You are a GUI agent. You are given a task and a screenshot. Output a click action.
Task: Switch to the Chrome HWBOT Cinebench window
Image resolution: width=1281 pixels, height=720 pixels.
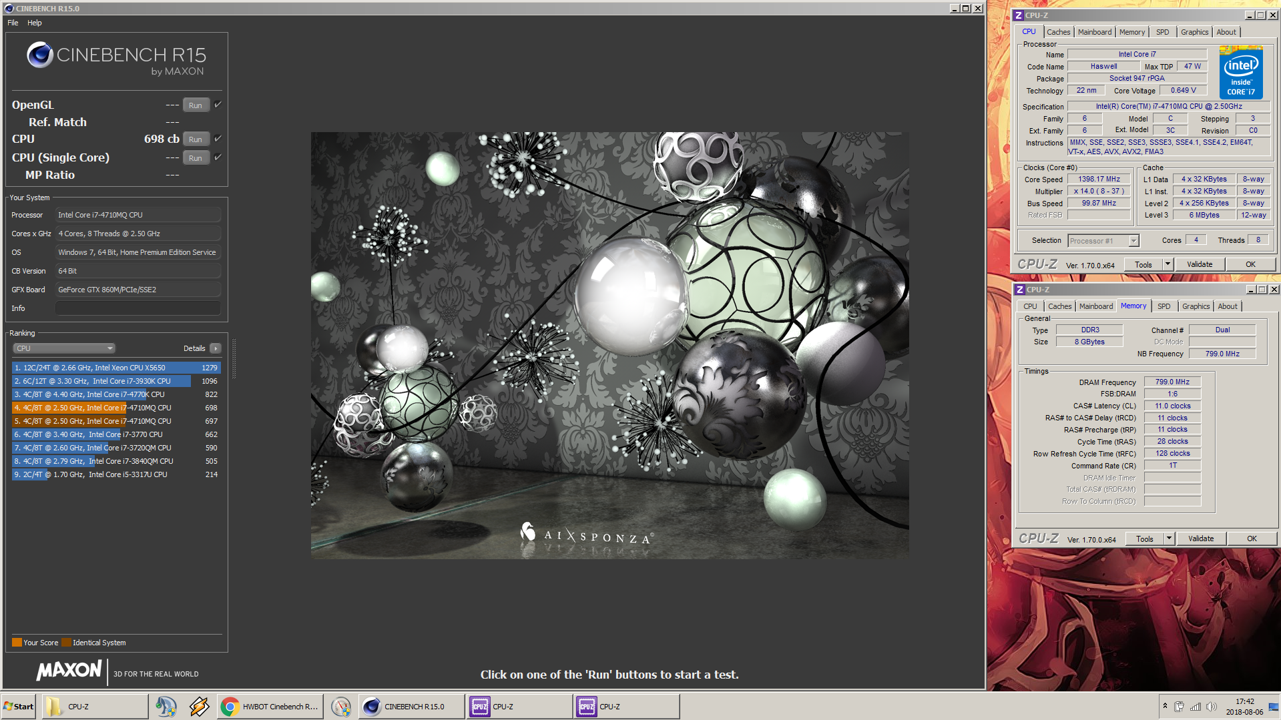pos(270,706)
